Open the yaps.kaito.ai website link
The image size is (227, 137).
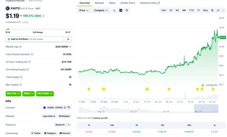pyautogui.click(x=49, y=116)
